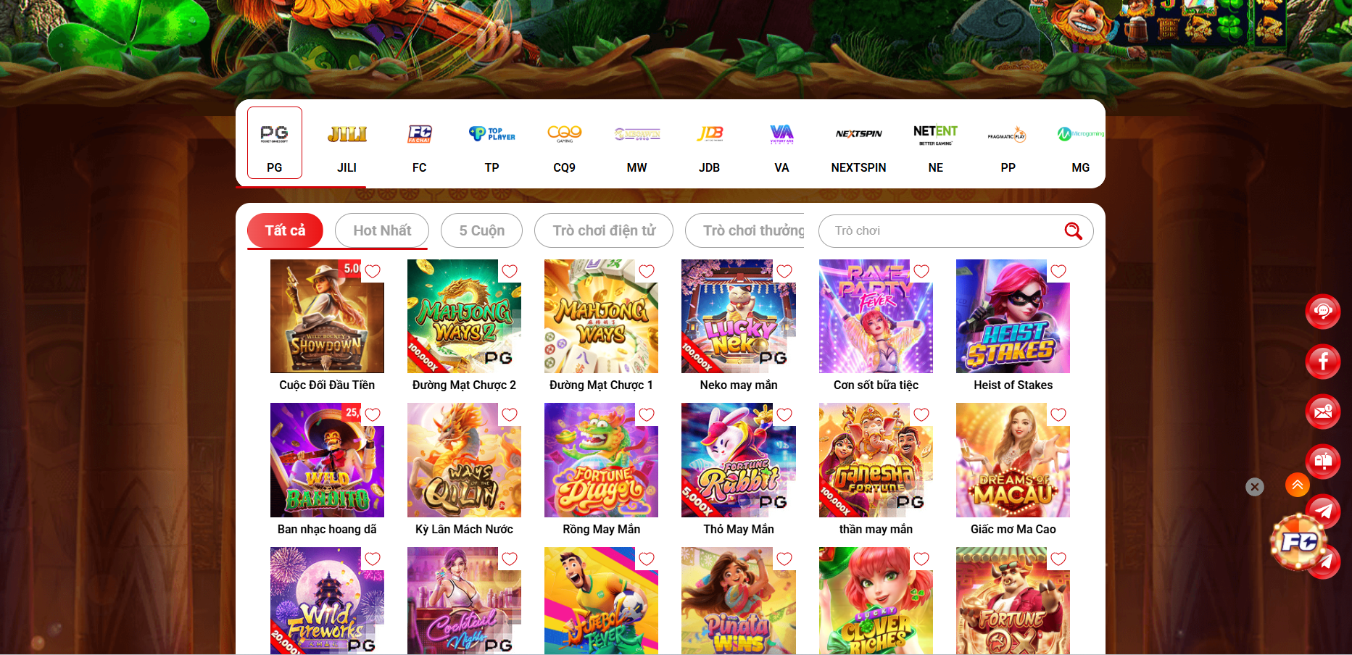Play Heist Stakes thumbnail
This screenshot has height=655, width=1352.
point(1013,316)
